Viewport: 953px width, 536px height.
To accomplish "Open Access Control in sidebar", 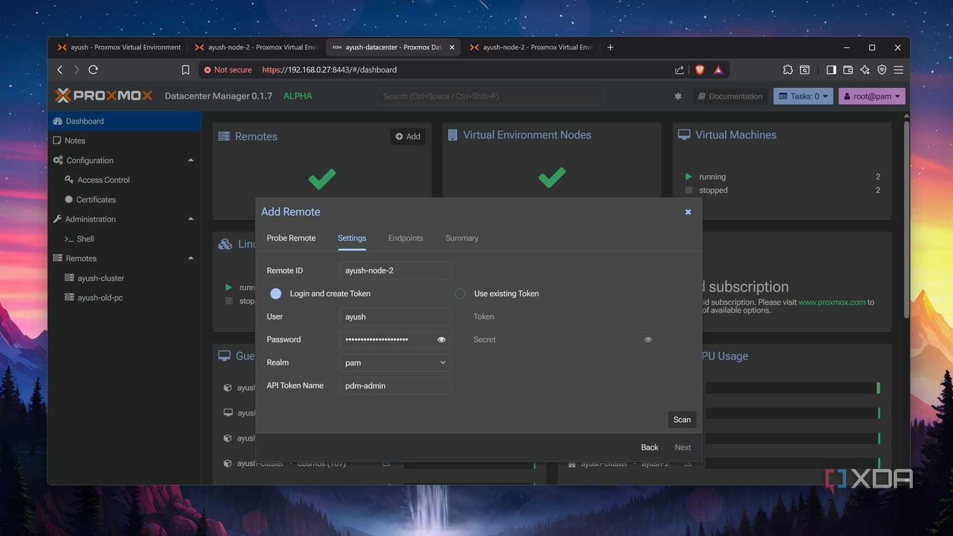I will (x=125, y=180).
